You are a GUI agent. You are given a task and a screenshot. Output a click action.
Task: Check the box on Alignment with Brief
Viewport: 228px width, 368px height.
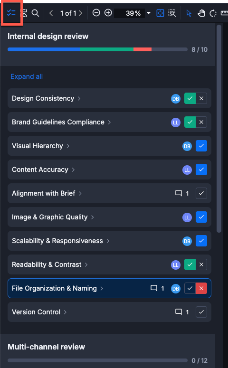(x=201, y=193)
